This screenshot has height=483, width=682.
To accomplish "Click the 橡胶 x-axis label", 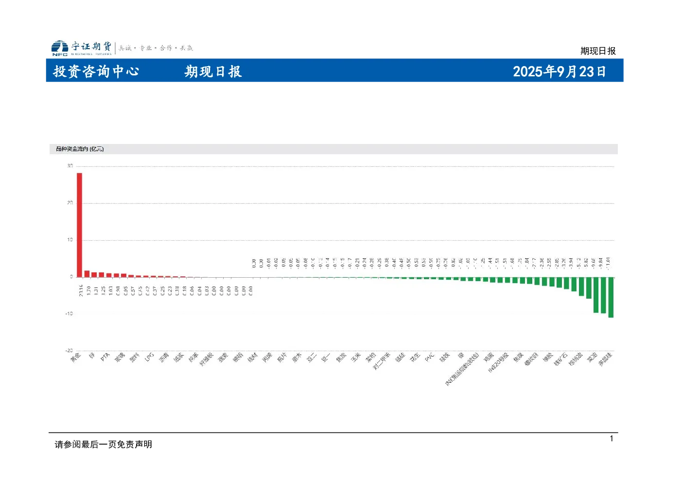I will [547, 358].
